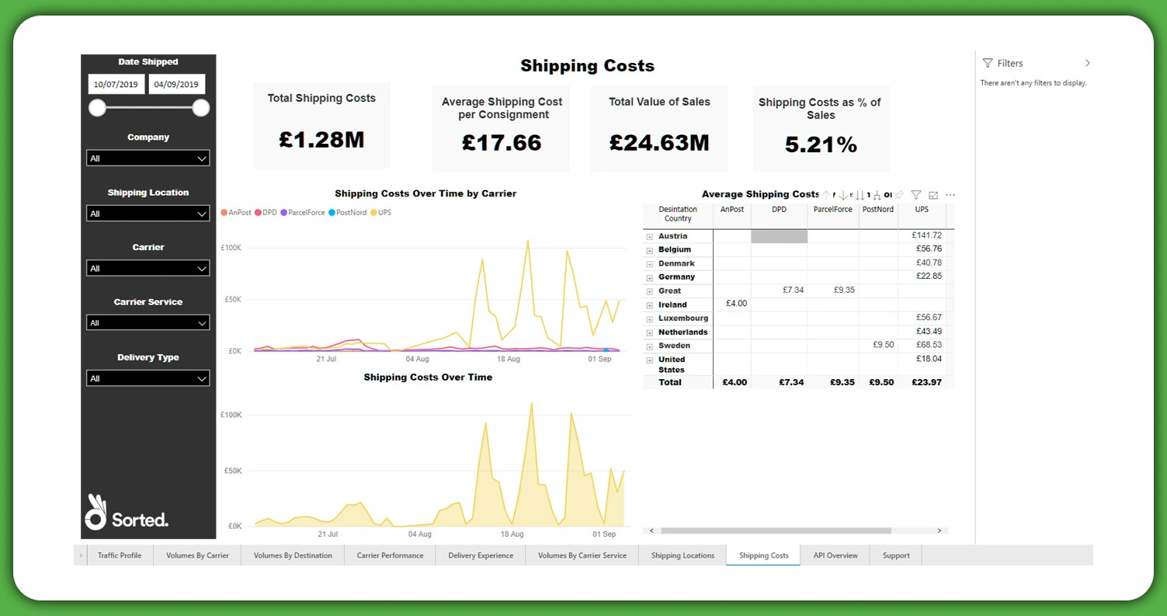Click the start date field showing 10/07/2019
This screenshot has width=1167, height=616.
116,83
